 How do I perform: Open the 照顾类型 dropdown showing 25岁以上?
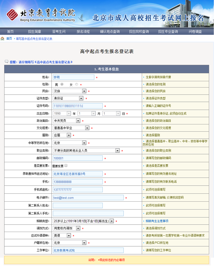[83, 221]
